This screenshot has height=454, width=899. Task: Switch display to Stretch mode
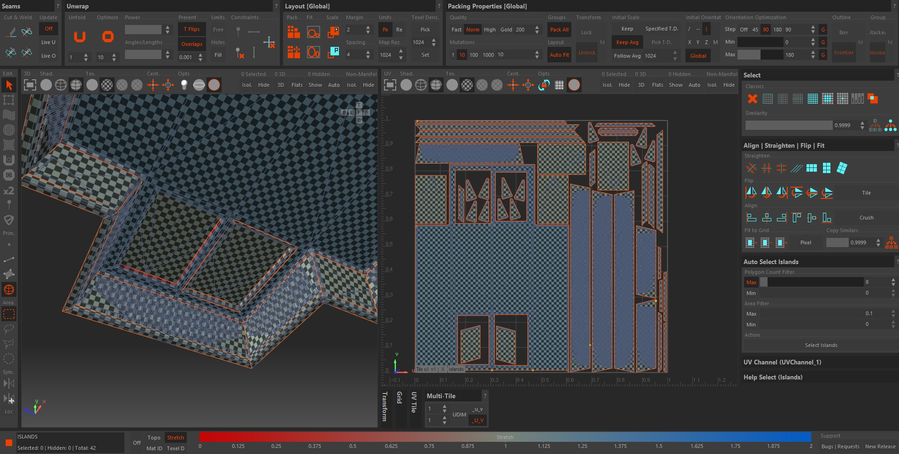(176, 438)
